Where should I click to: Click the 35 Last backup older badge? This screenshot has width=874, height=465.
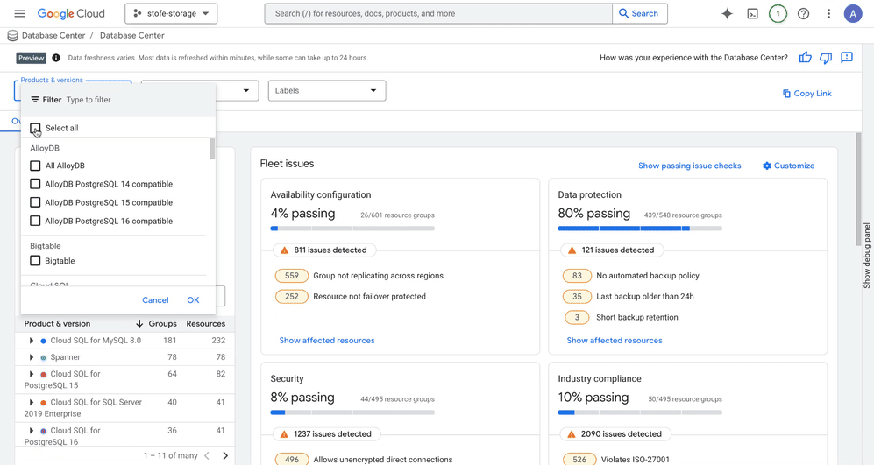[577, 296]
